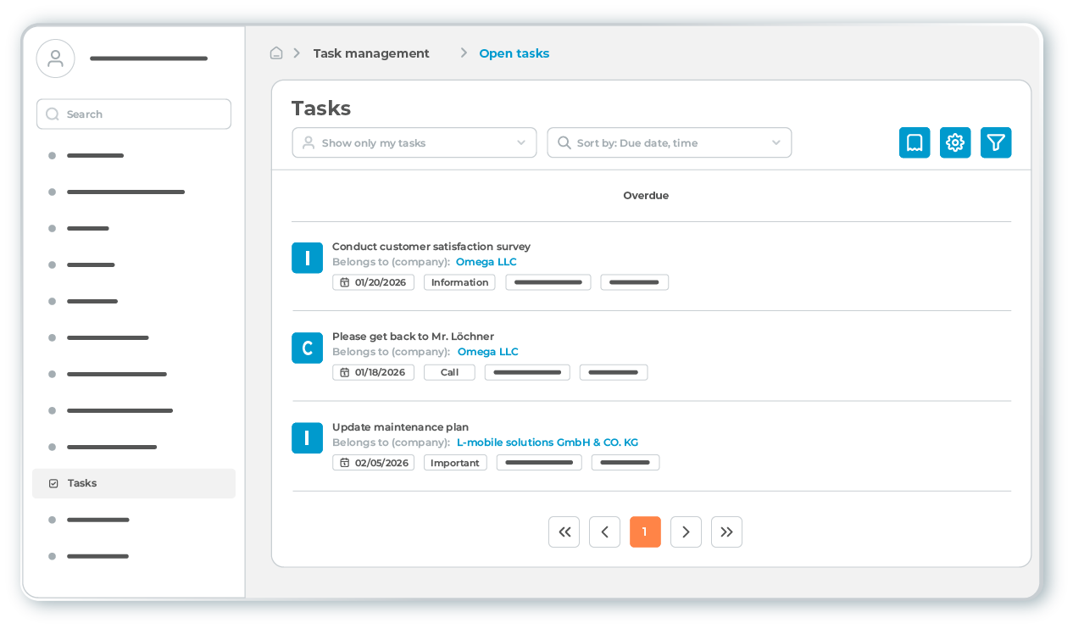This screenshot has height=629, width=1073.
Task: Open the filter funnel button
Action: 996,142
